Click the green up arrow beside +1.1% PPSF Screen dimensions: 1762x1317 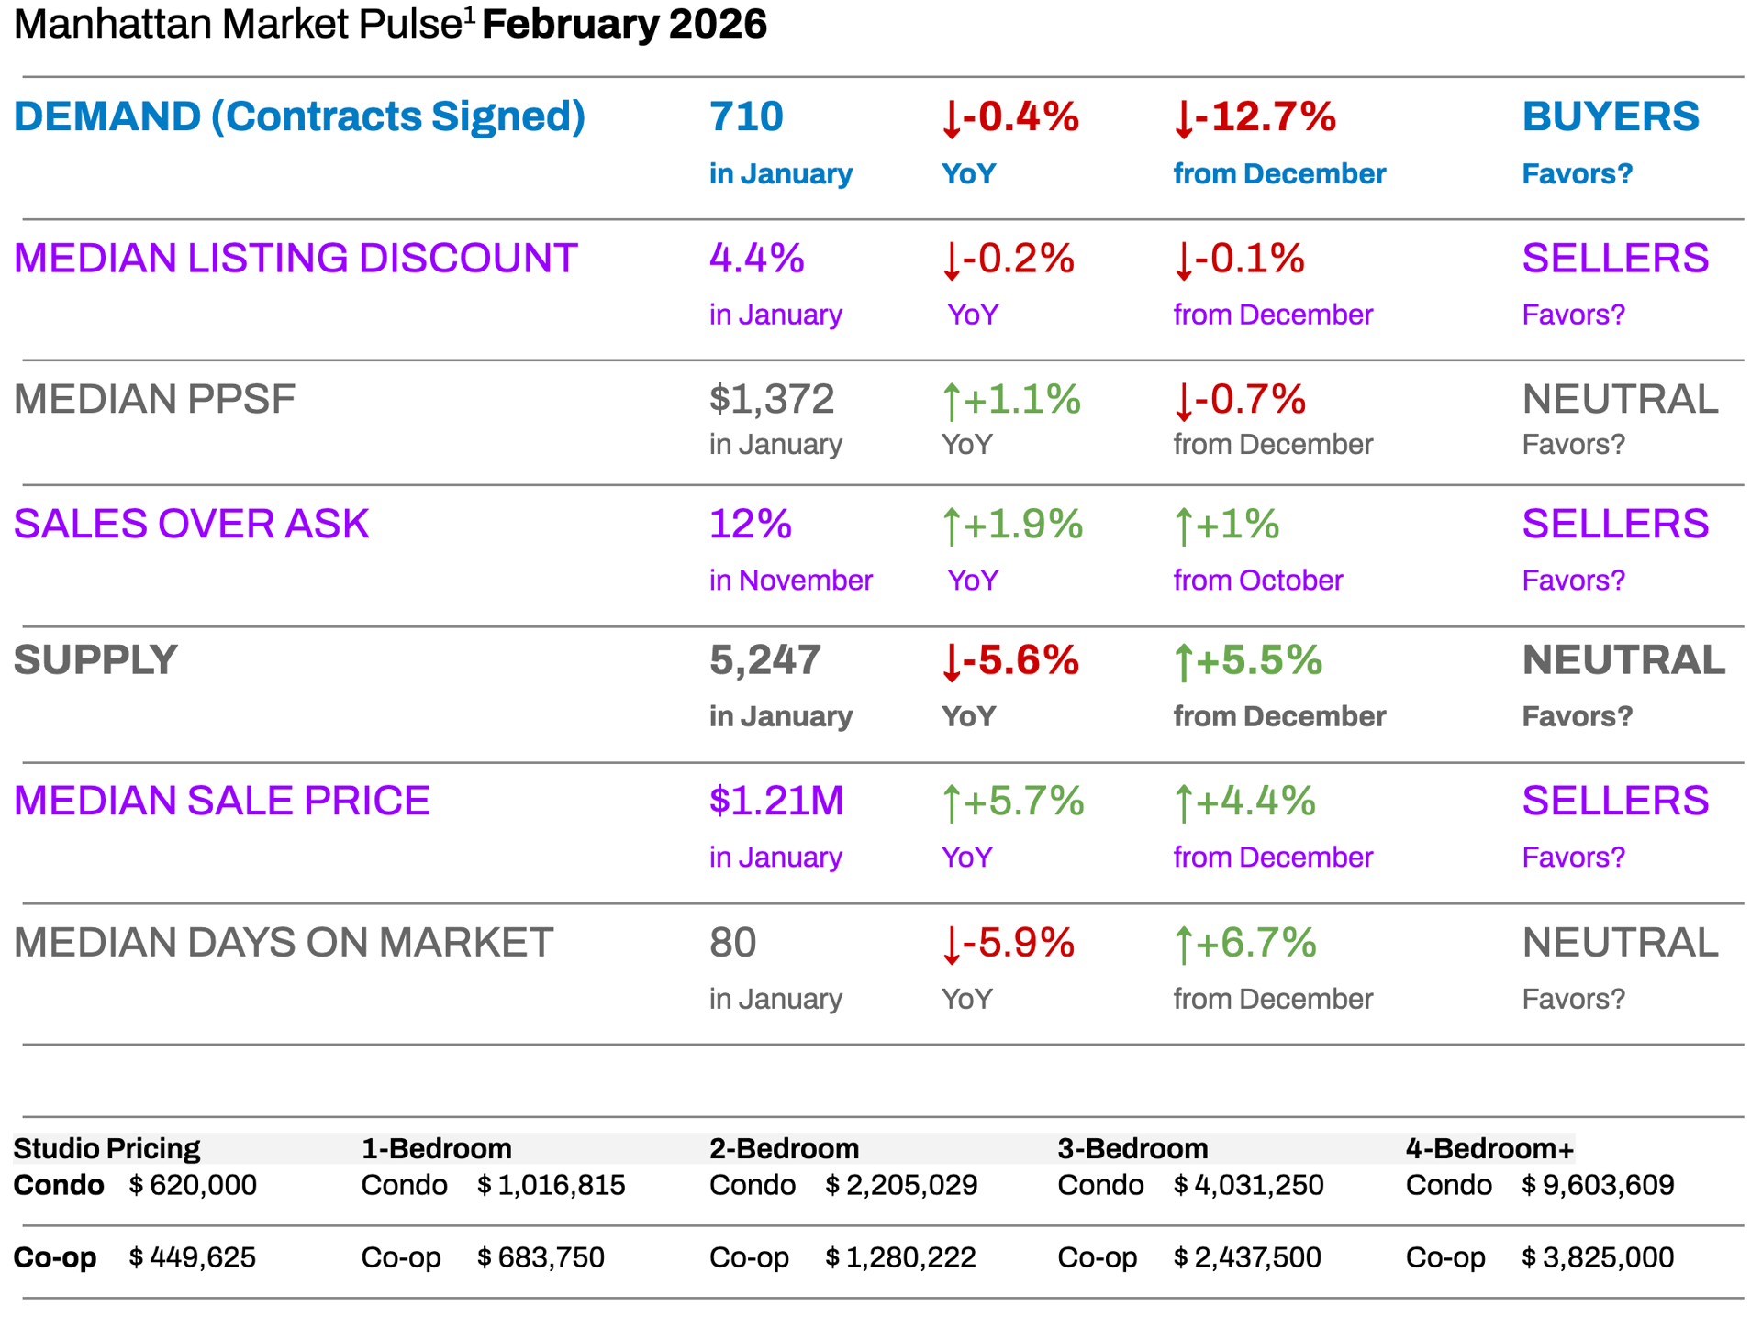tap(951, 401)
